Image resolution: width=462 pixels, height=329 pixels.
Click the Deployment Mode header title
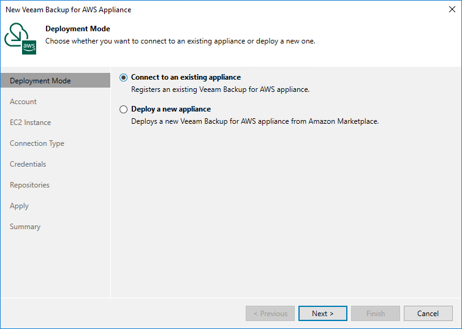pyautogui.click(x=78, y=29)
